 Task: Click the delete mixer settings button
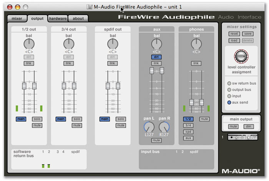pos(248,41)
